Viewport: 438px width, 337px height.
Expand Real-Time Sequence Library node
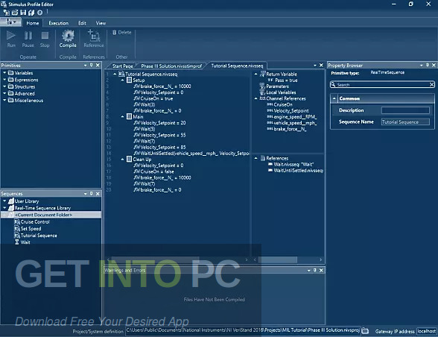click(4, 208)
